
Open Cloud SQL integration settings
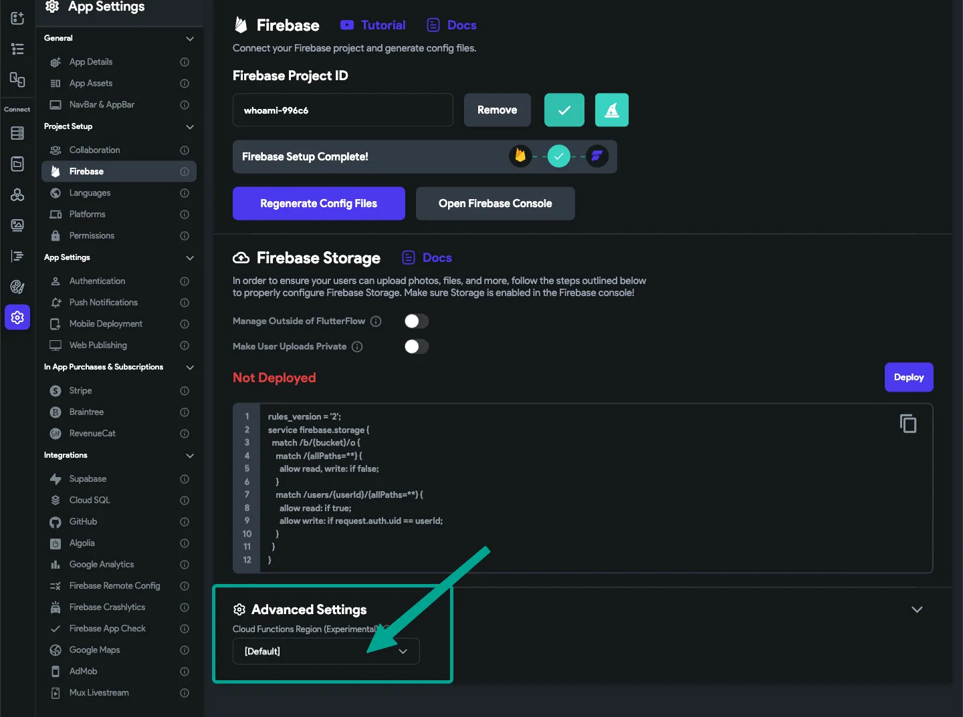pyautogui.click(x=119, y=500)
